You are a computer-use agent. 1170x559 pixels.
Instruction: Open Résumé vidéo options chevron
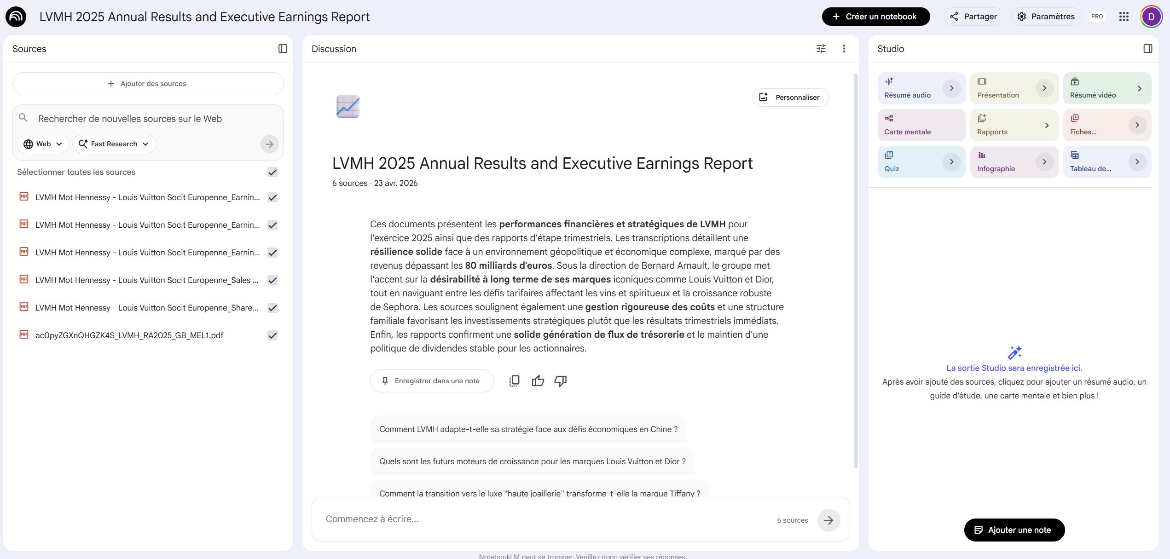(1139, 88)
